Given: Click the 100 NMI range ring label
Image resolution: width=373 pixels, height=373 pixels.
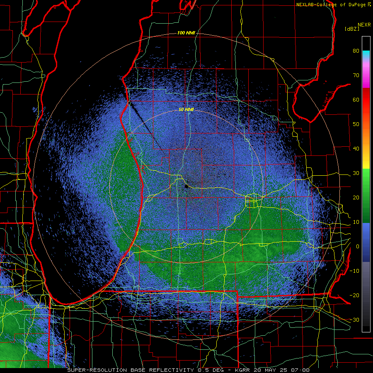Looking at the screenshot, I should click(186, 33).
